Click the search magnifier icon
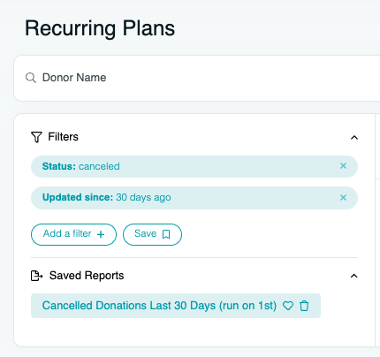380x357 pixels. [31, 78]
